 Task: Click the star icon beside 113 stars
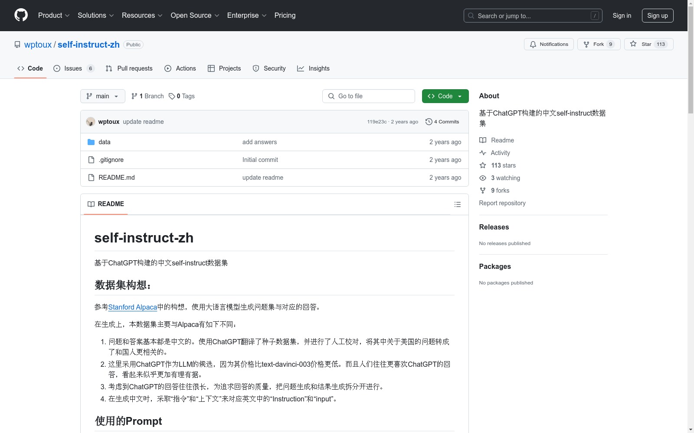[483, 165]
